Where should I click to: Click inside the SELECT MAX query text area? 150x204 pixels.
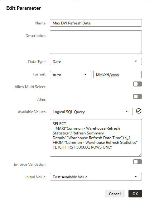coord(96,138)
